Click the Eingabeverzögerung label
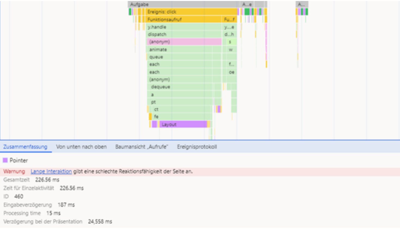400x231 pixels. click(27, 205)
